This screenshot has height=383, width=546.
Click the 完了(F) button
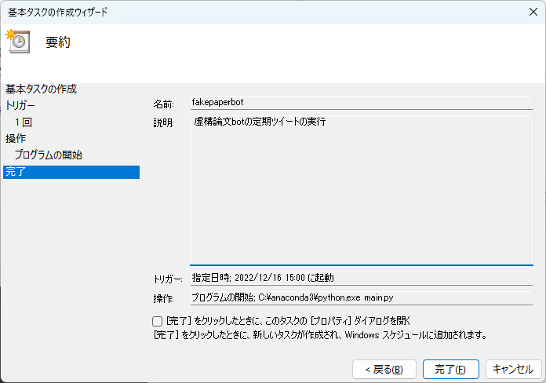point(450,369)
